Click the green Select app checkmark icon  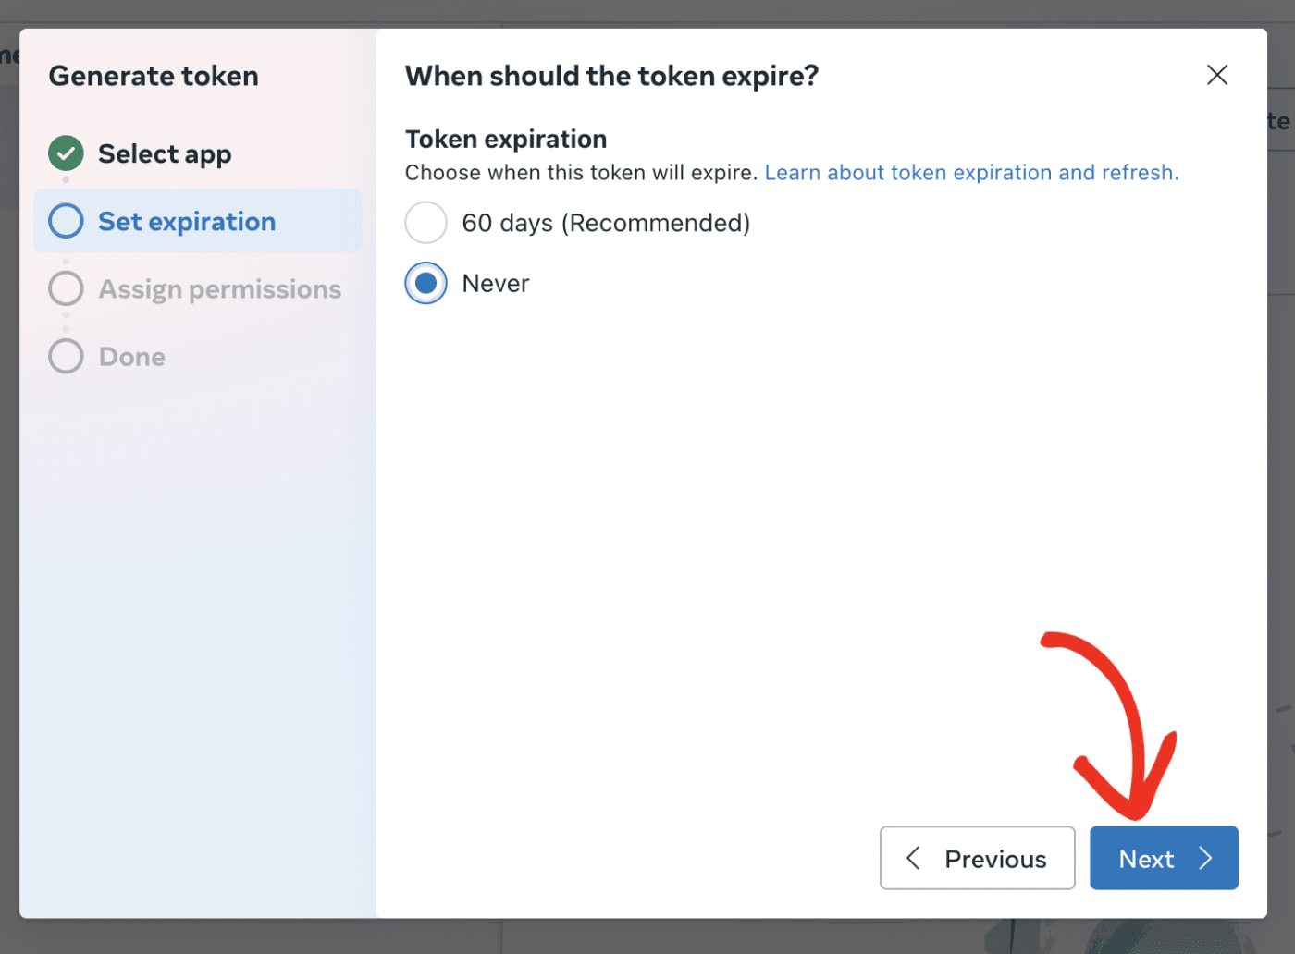click(65, 153)
